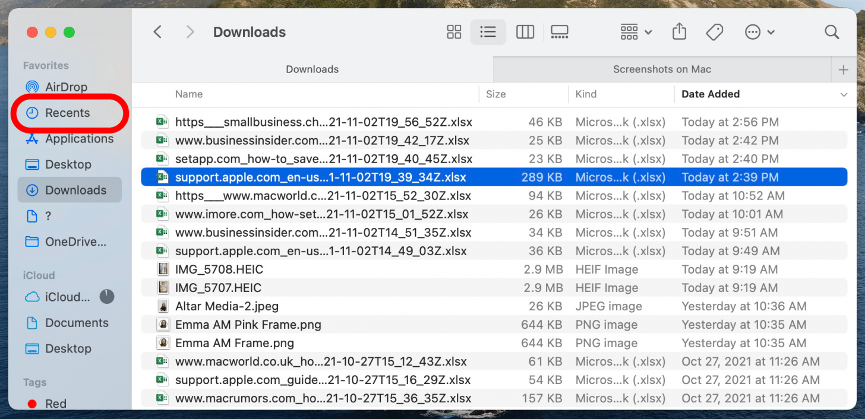Sort by the Name column header

point(189,94)
